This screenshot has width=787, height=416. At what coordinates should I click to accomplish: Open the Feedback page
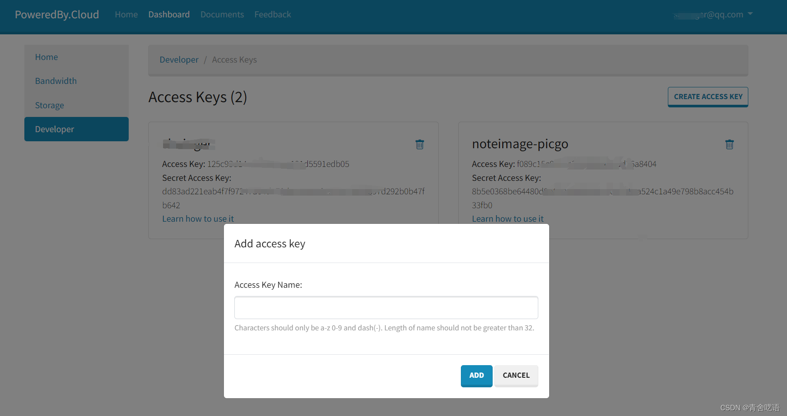273,14
